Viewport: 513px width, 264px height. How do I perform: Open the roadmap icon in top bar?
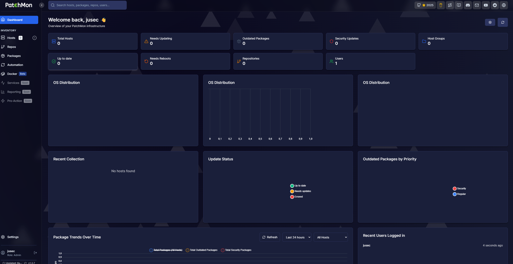(450, 5)
